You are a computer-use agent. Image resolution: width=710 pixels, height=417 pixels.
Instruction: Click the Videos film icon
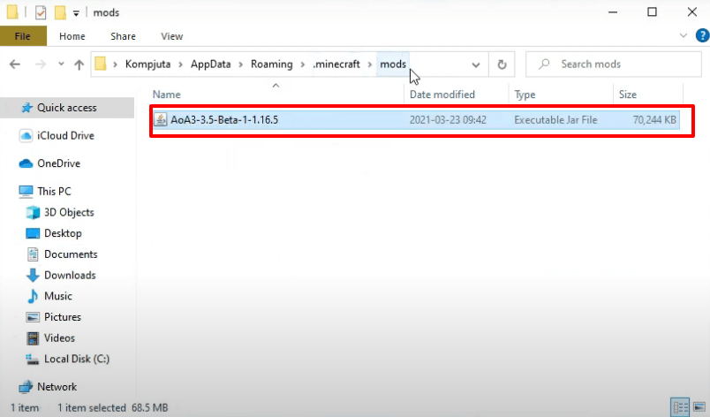(x=33, y=337)
